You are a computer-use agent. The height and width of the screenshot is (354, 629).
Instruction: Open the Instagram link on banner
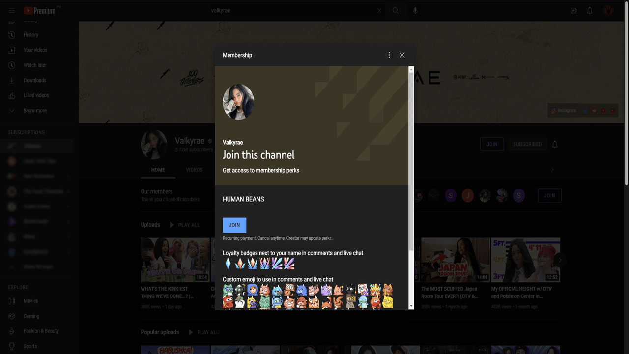point(564,111)
